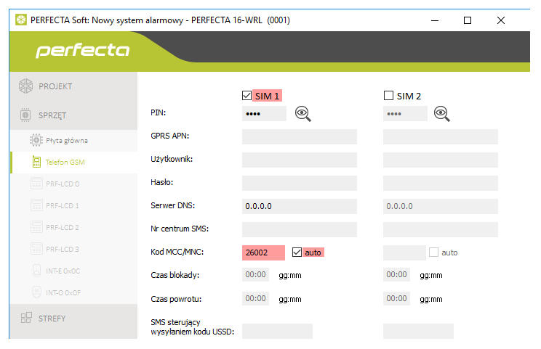Click the SPRZĘT chip icon
Image resolution: width=541 pixels, height=349 pixels.
(25, 115)
